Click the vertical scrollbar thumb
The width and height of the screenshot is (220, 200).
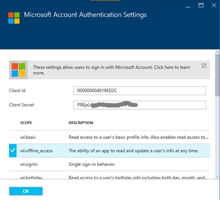[x=218, y=75]
